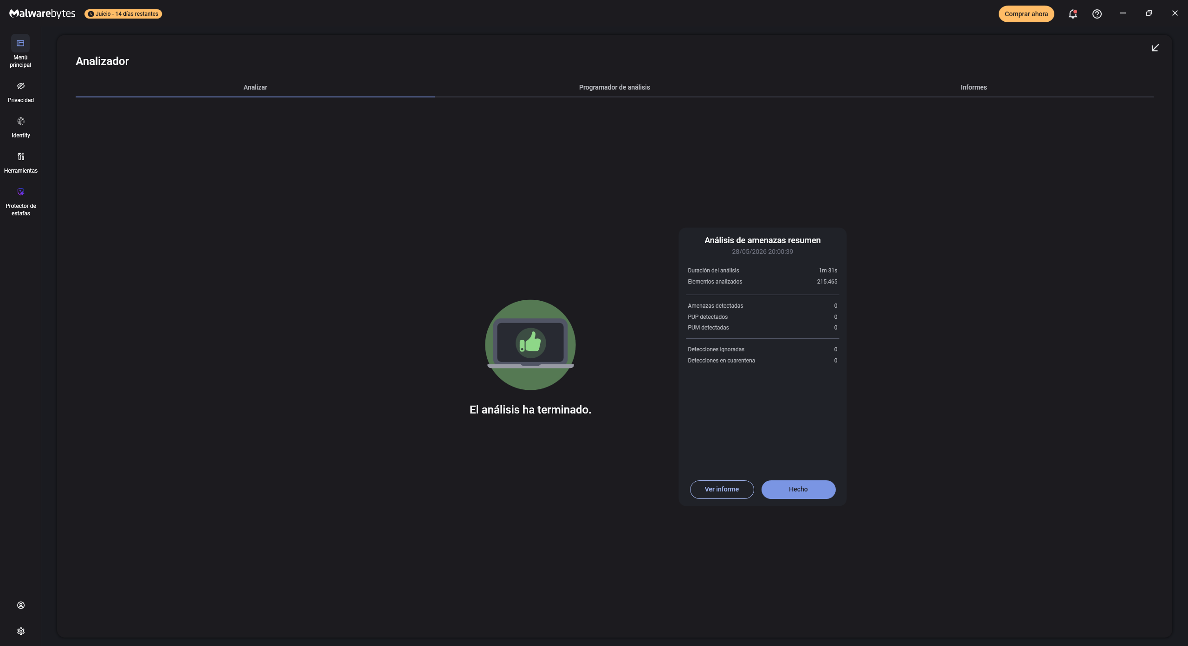Open the Menú principal sidebar icon
Viewport: 1188px width, 646px height.
tap(20, 43)
